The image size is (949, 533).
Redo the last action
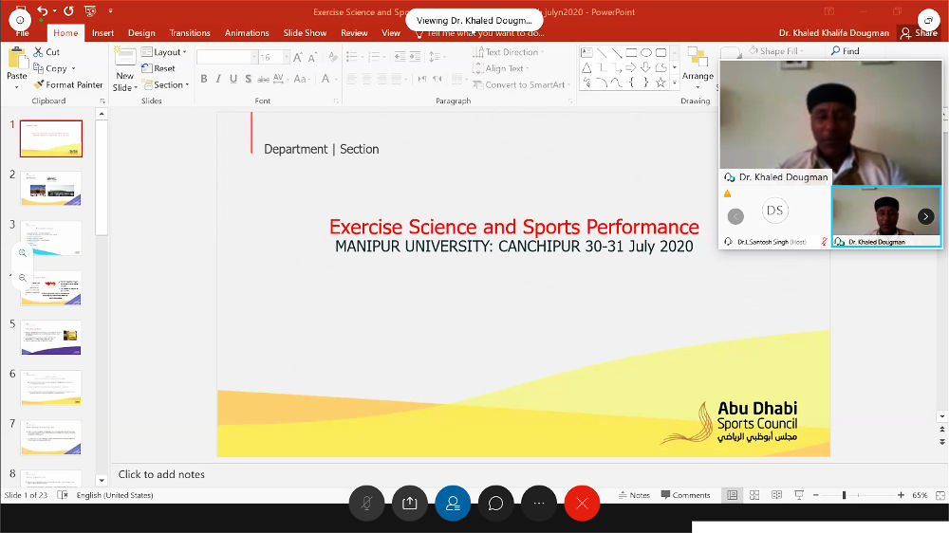pos(69,10)
